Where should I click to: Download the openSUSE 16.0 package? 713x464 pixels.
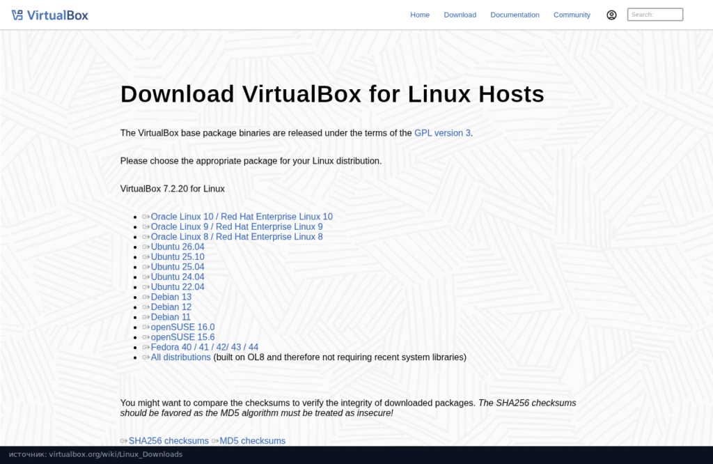pyautogui.click(x=182, y=327)
